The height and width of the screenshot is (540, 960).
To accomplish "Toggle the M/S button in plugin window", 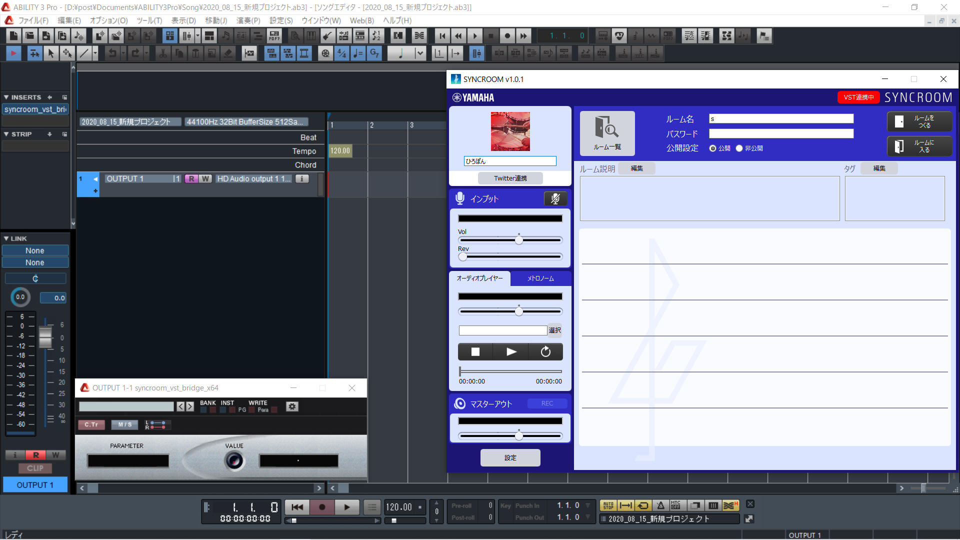I will [125, 424].
